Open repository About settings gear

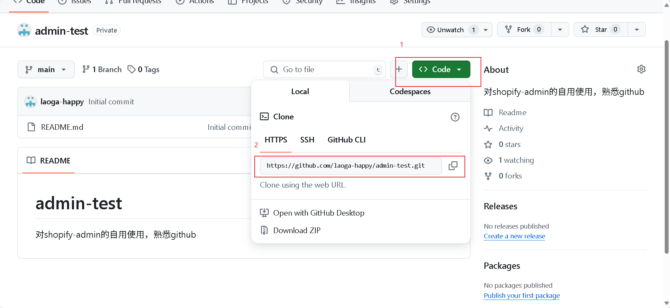[x=641, y=69]
